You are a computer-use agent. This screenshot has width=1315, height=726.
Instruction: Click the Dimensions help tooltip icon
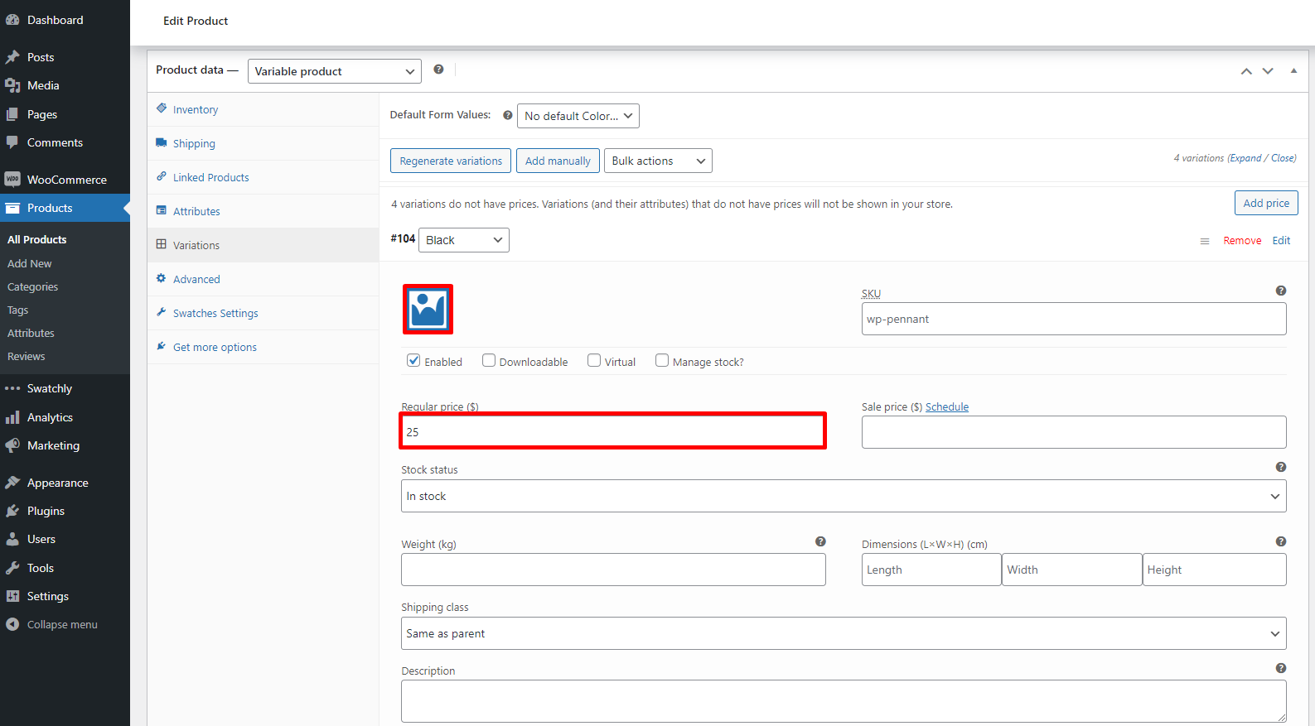pos(1280,541)
